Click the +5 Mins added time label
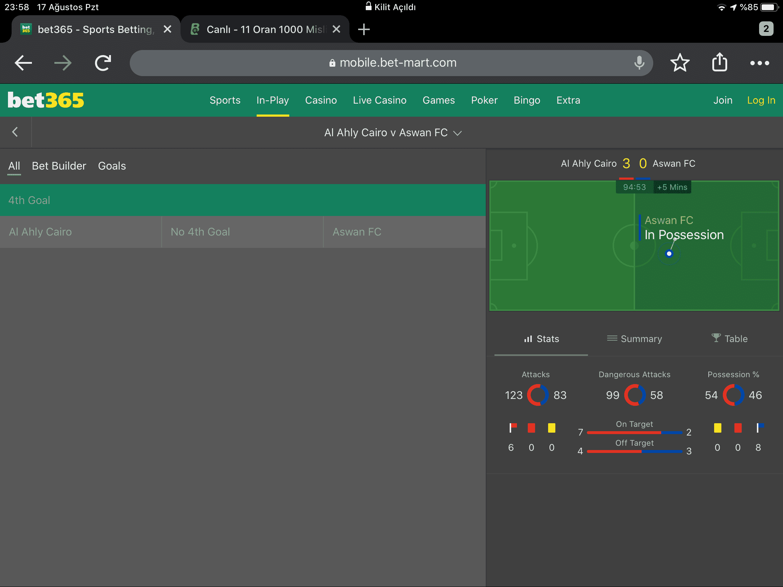 pos(672,187)
